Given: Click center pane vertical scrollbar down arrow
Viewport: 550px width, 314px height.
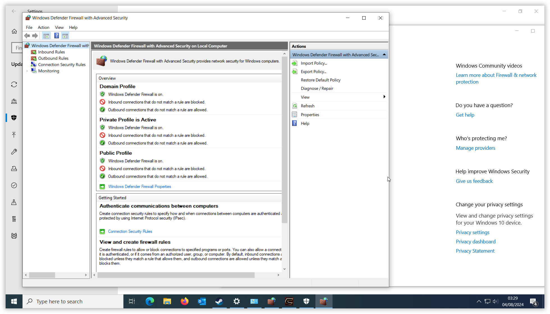Looking at the screenshot, I should 285,269.
